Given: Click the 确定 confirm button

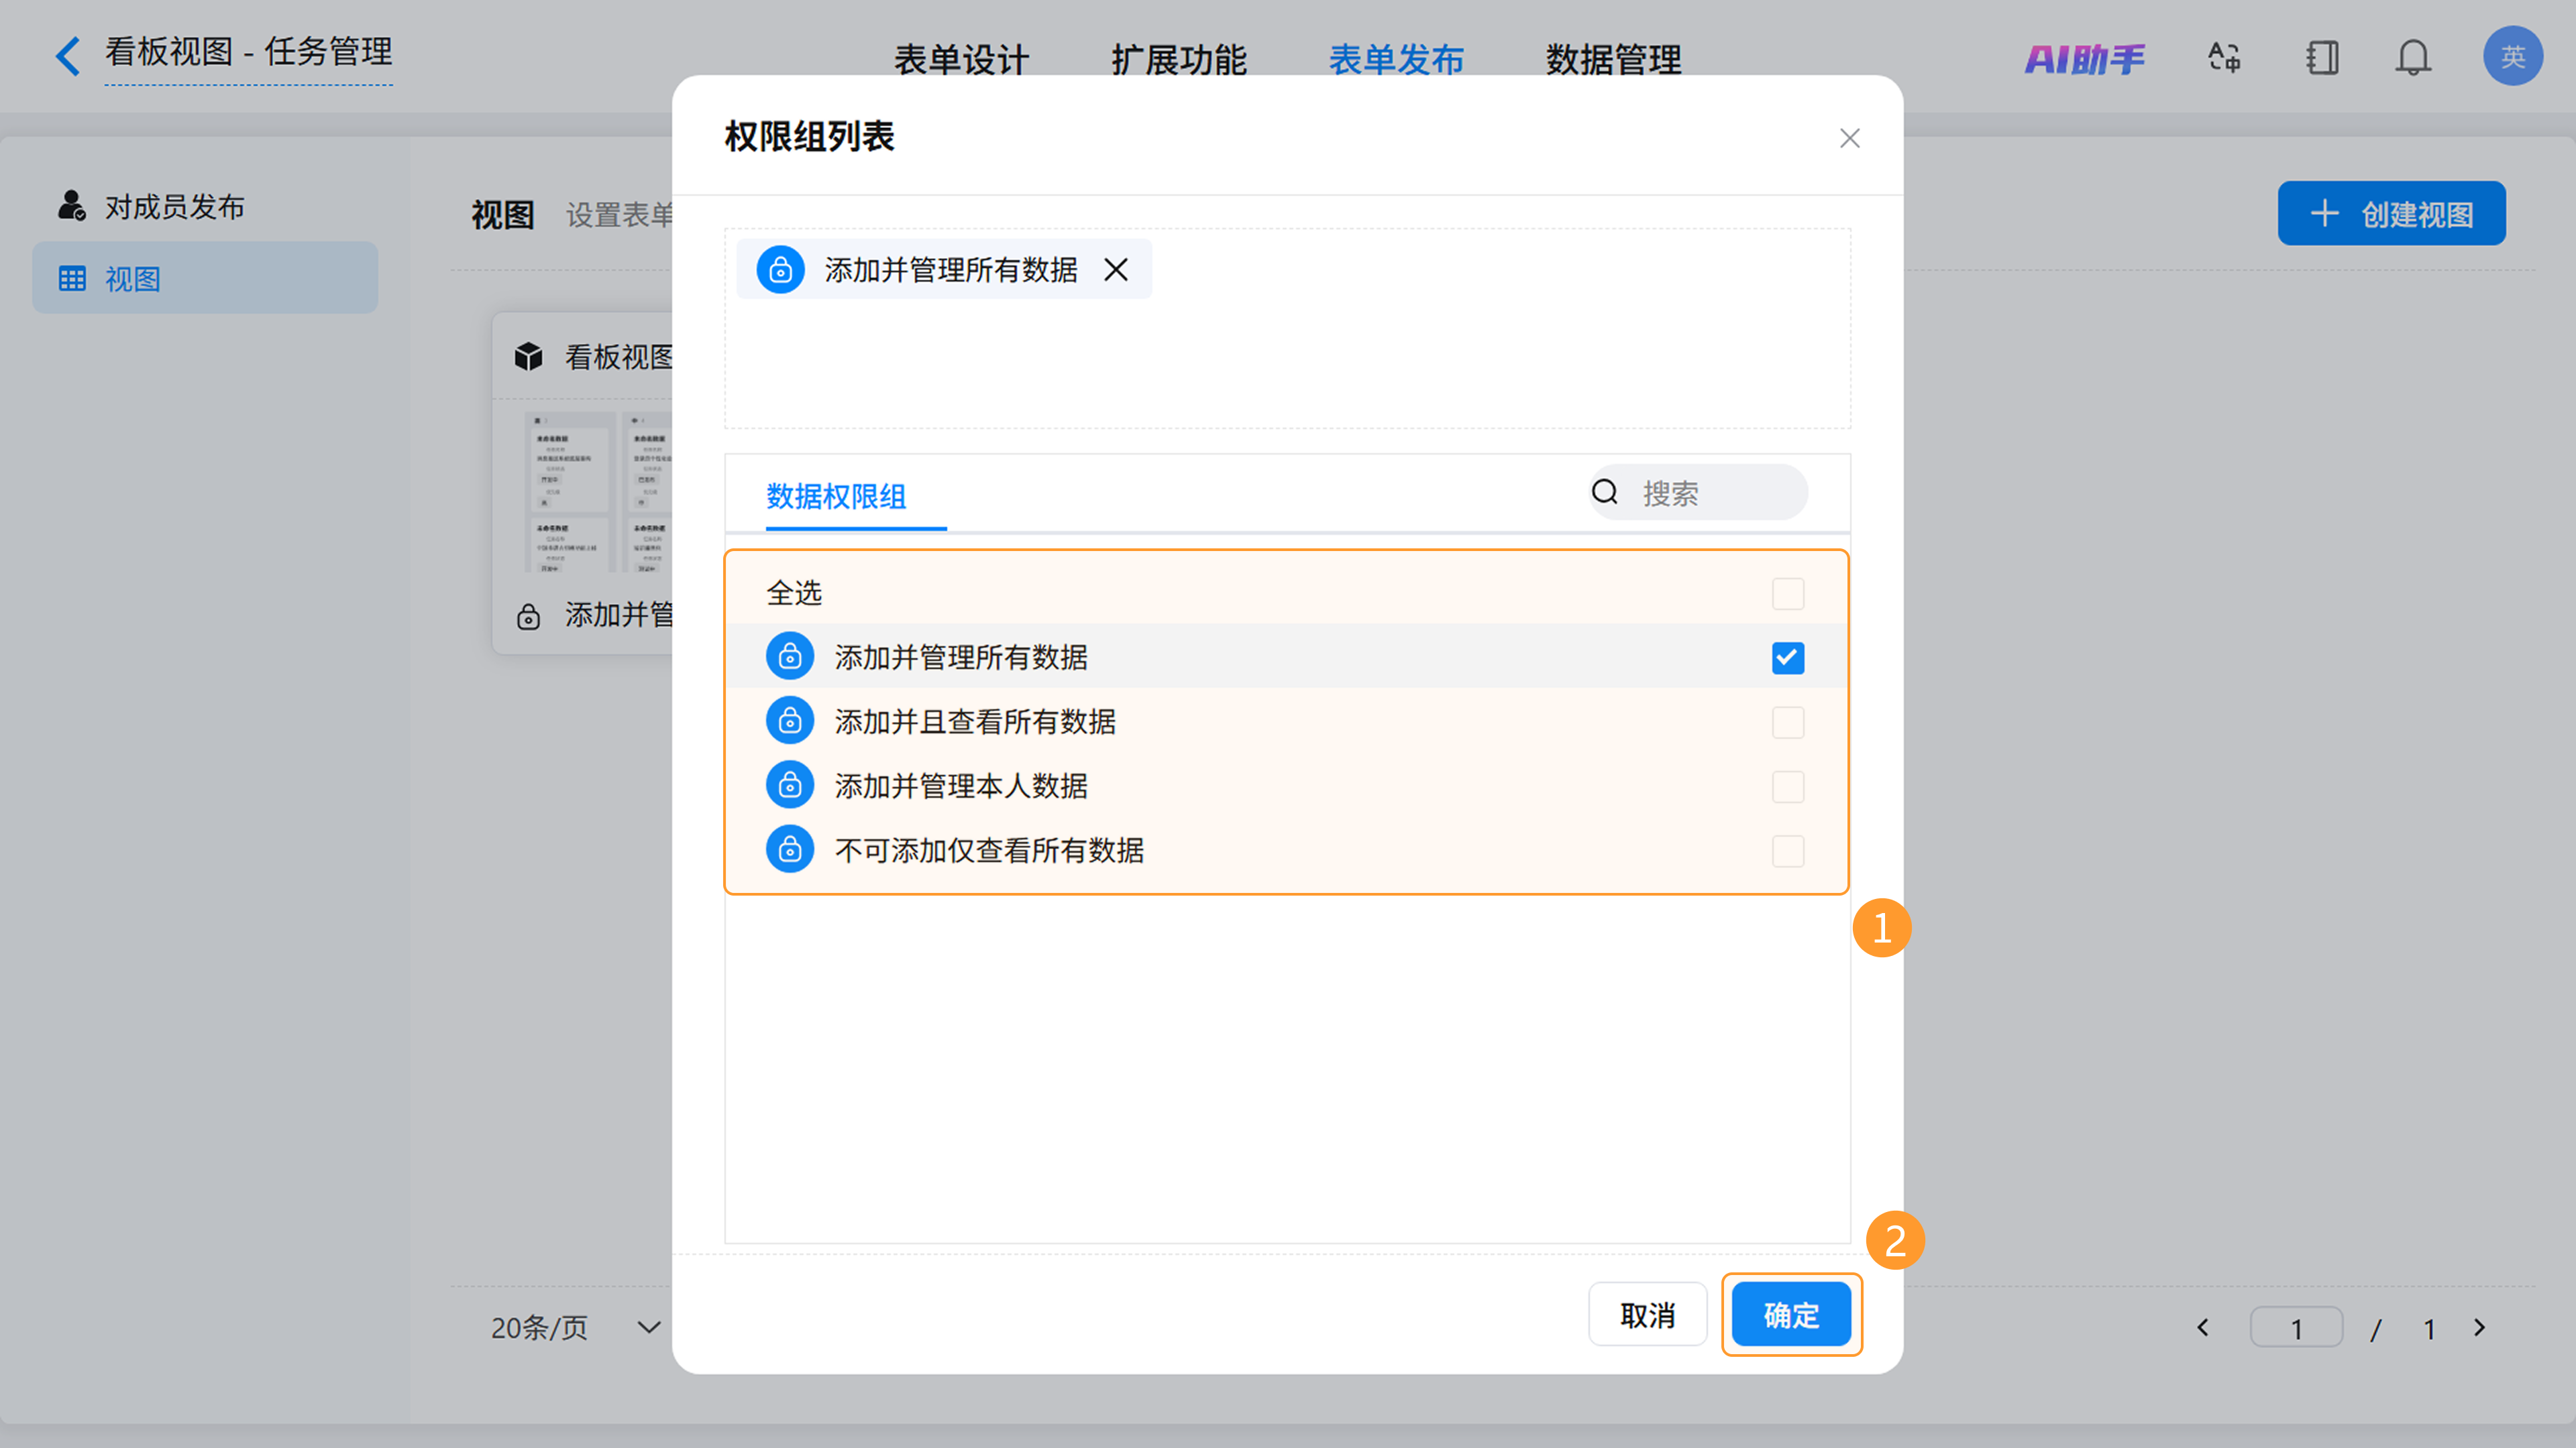Looking at the screenshot, I should pyautogui.click(x=1790, y=1314).
